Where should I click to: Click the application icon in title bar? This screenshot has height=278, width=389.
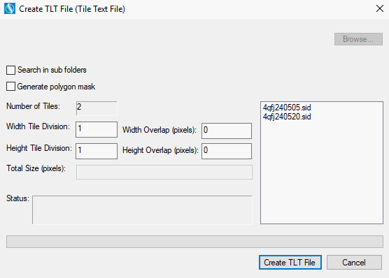click(10, 8)
